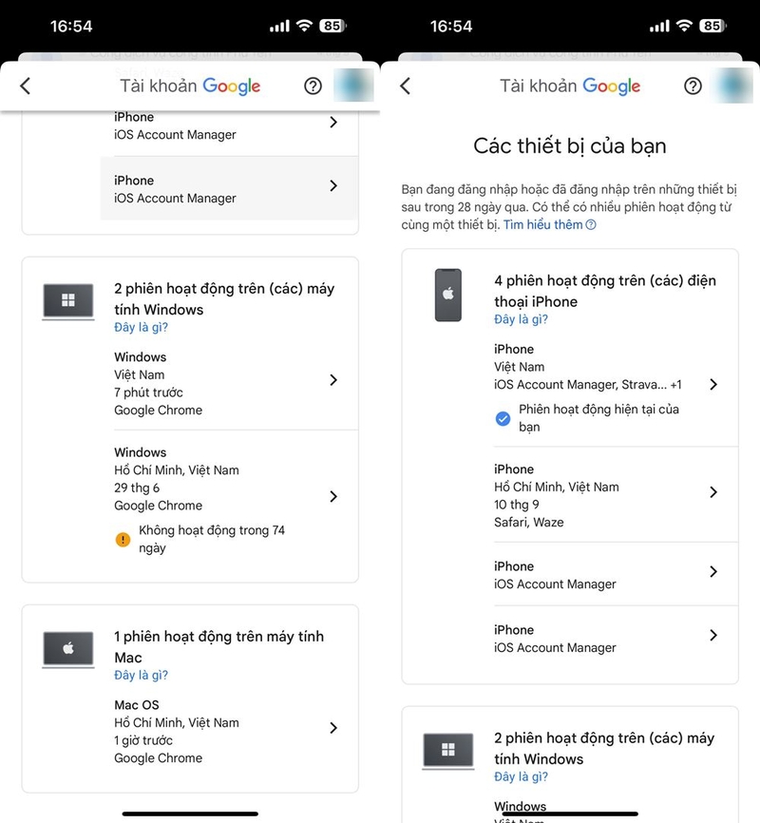Open help icon in right phone header
Viewport: 760px width, 823px height.
(x=693, y=86)
